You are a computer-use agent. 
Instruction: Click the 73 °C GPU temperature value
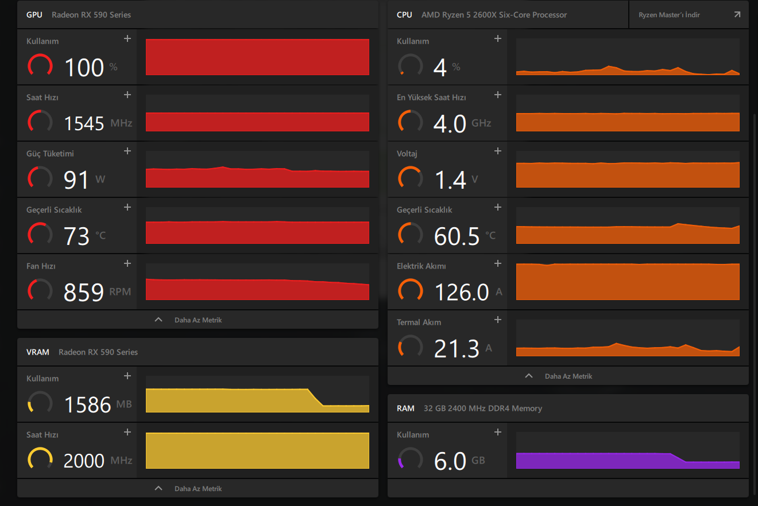click(85, 236)
